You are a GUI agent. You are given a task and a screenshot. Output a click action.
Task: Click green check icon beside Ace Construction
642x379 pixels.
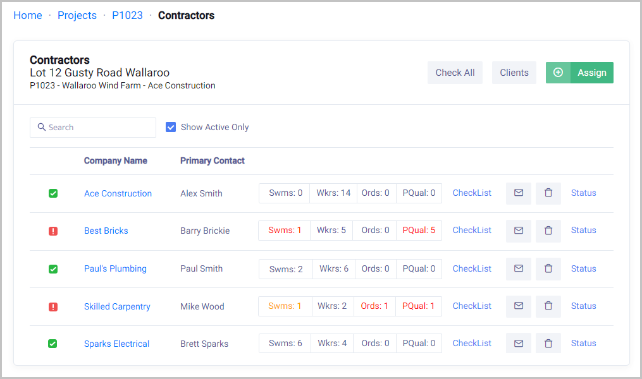click(53, 193)
